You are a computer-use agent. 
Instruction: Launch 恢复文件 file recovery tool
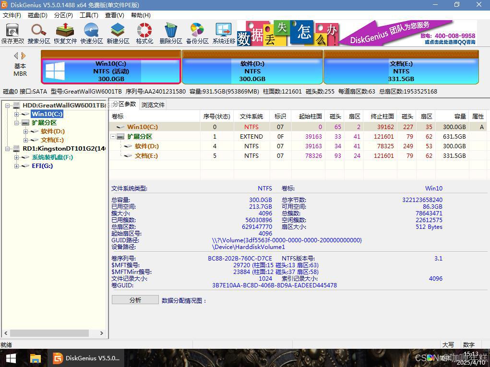point(65,33)
